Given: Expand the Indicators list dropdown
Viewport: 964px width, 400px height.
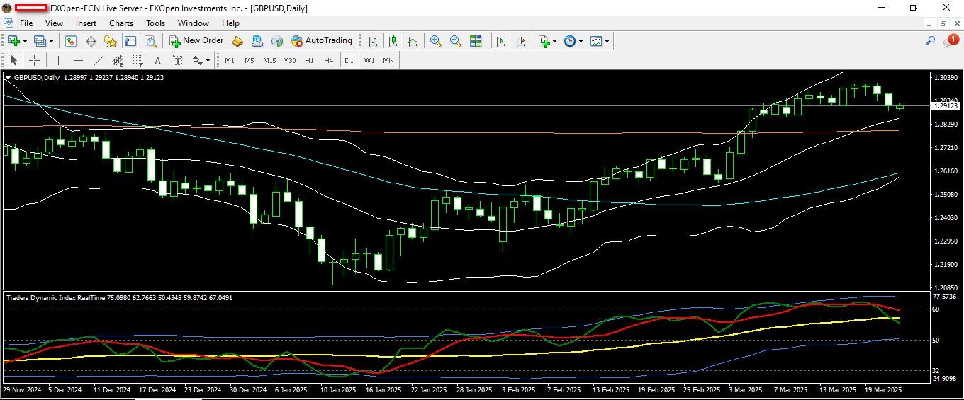Looking at the screenshot, I should (x=554, y=41).
